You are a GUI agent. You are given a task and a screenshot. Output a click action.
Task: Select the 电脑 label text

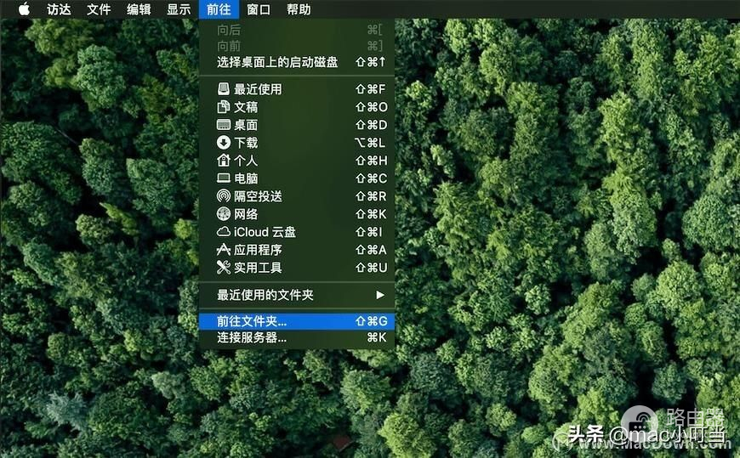(x=246, y=178)
